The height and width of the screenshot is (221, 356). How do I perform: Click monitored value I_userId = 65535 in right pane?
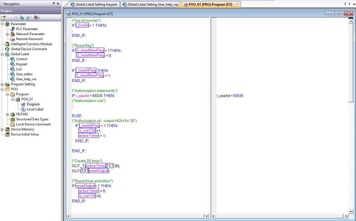click(230, 96)
